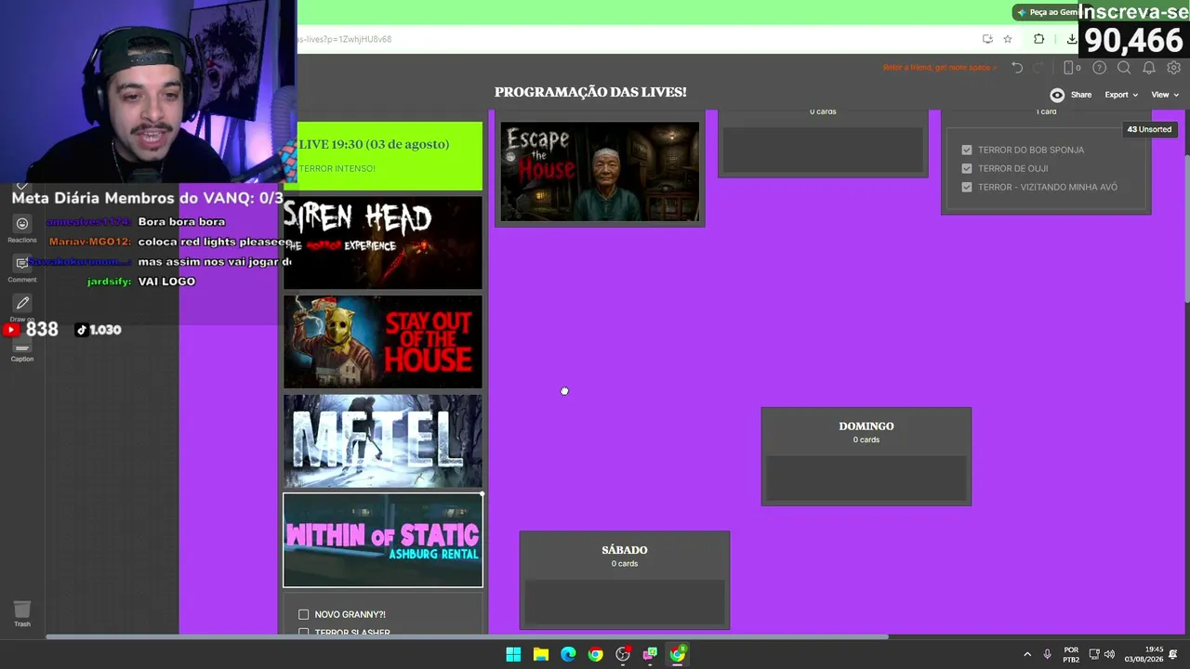The image size is (1190, 669).
Task: Click the TERROR INTENSO! note text
Action: [337, 168]
